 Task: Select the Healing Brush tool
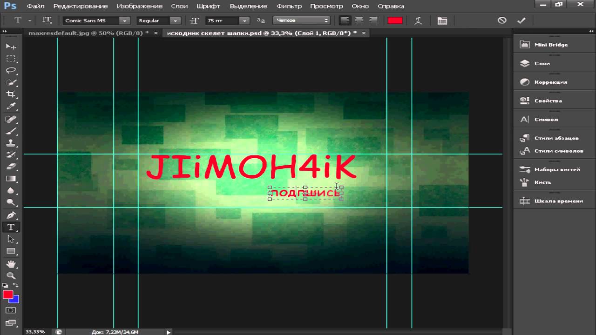[11, 119]
